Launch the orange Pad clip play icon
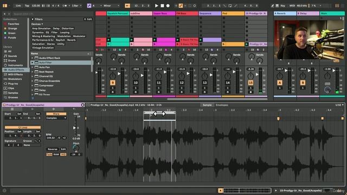The height and width of the screenshot is (195, 347). [x=224, y=44]
